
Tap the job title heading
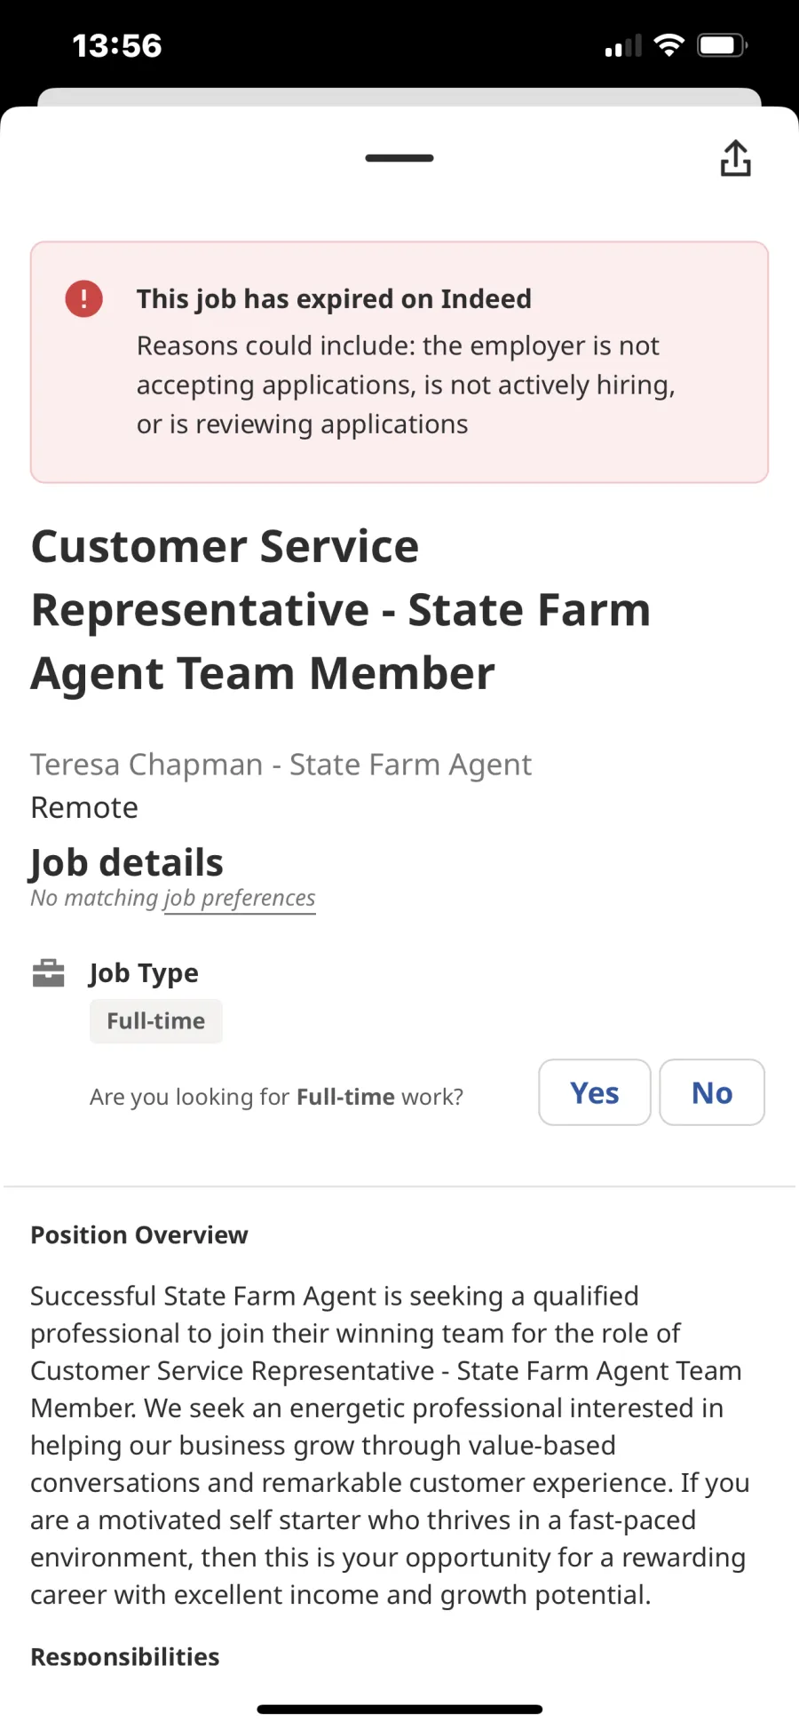tap(341, 609)
